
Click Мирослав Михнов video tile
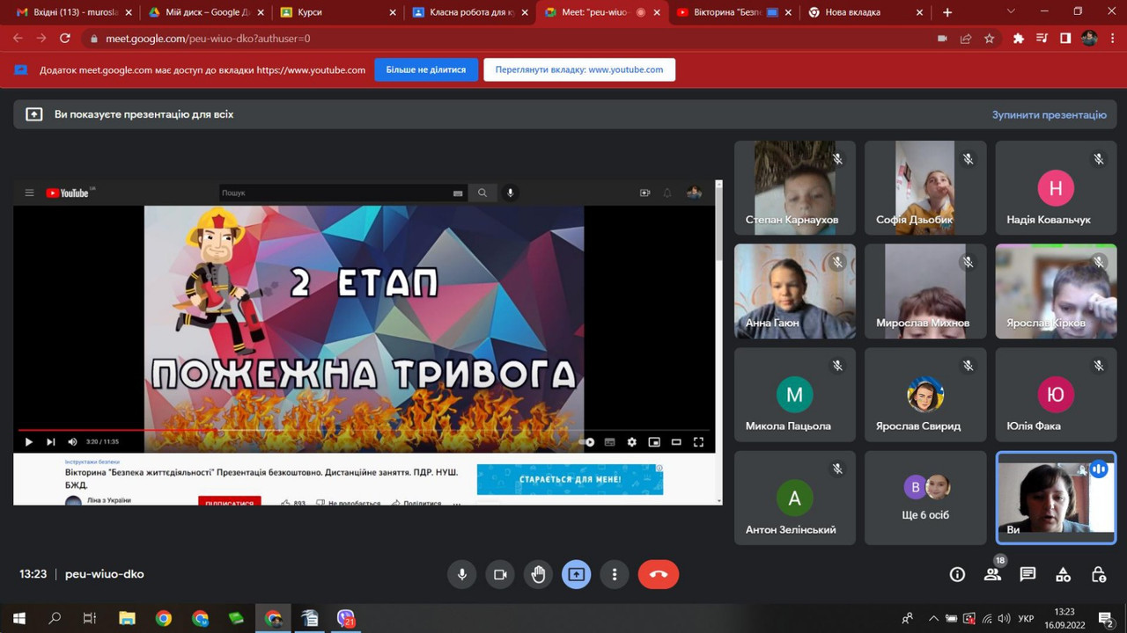(x=924, y=291)
